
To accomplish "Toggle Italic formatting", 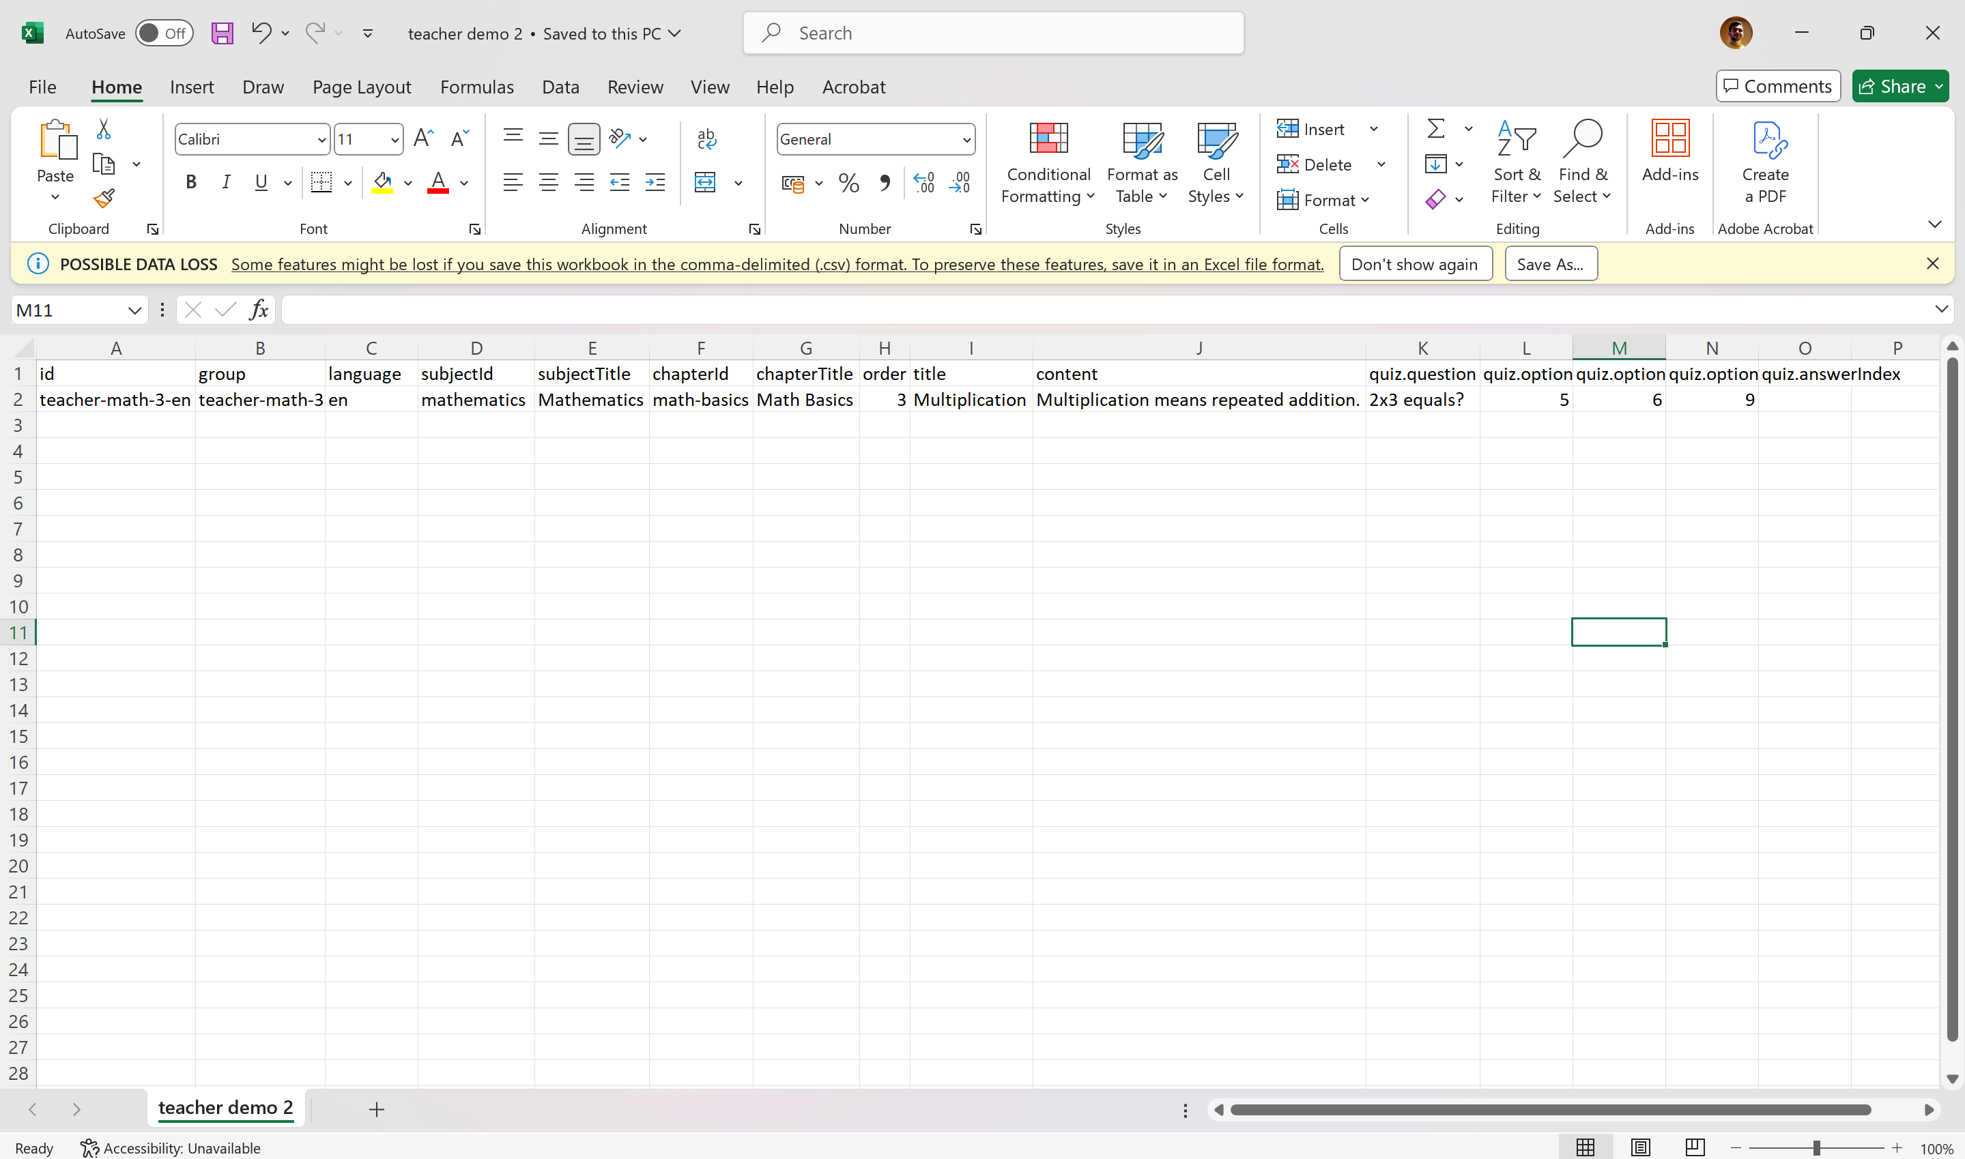I will [226, 183].
